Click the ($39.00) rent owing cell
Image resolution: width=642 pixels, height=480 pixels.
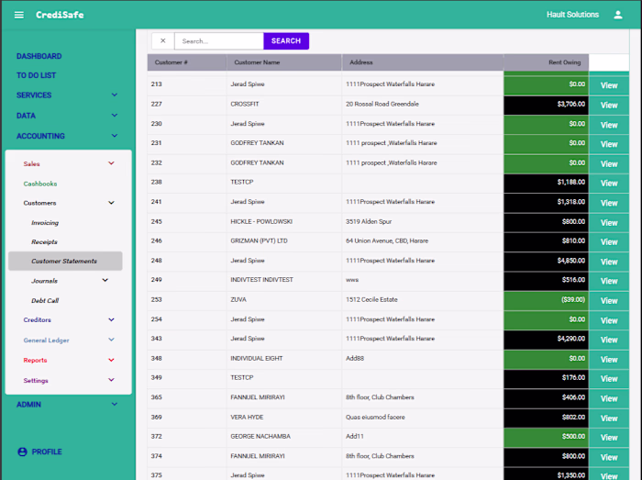(x=547, y=300)
